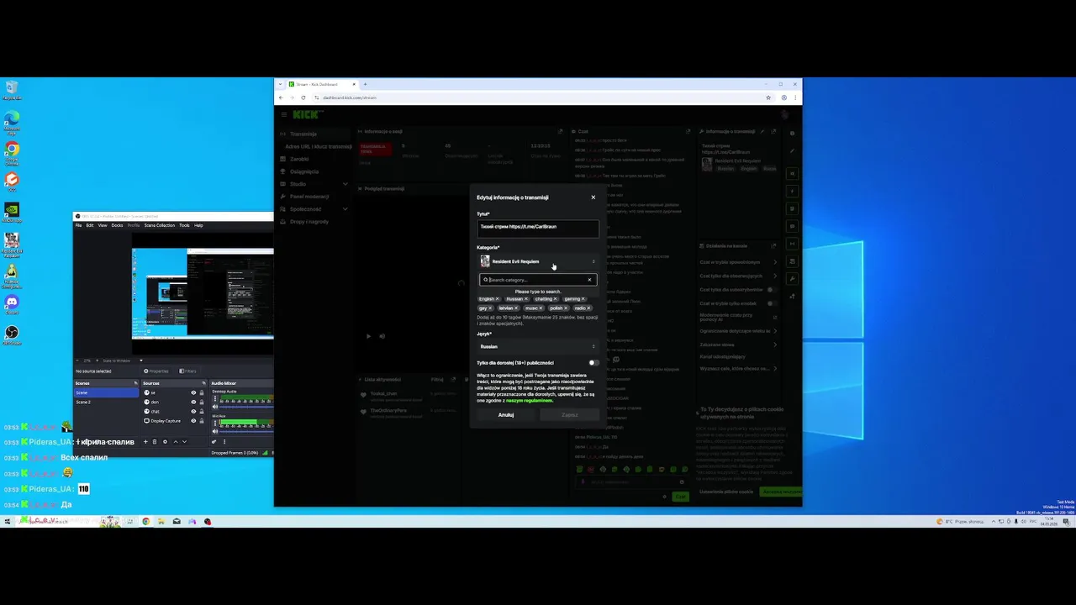This screenshot has width=1076, height=605.
Task: Toggle visibility of the don source
Action: pos(193,402)
